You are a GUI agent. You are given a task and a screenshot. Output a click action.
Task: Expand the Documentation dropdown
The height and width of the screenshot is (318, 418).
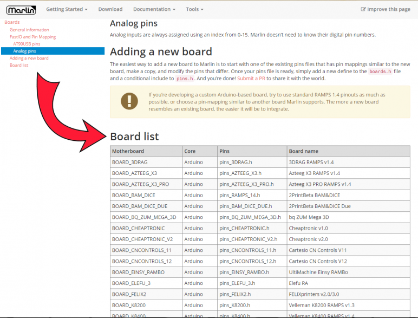(x=154, y=9)
